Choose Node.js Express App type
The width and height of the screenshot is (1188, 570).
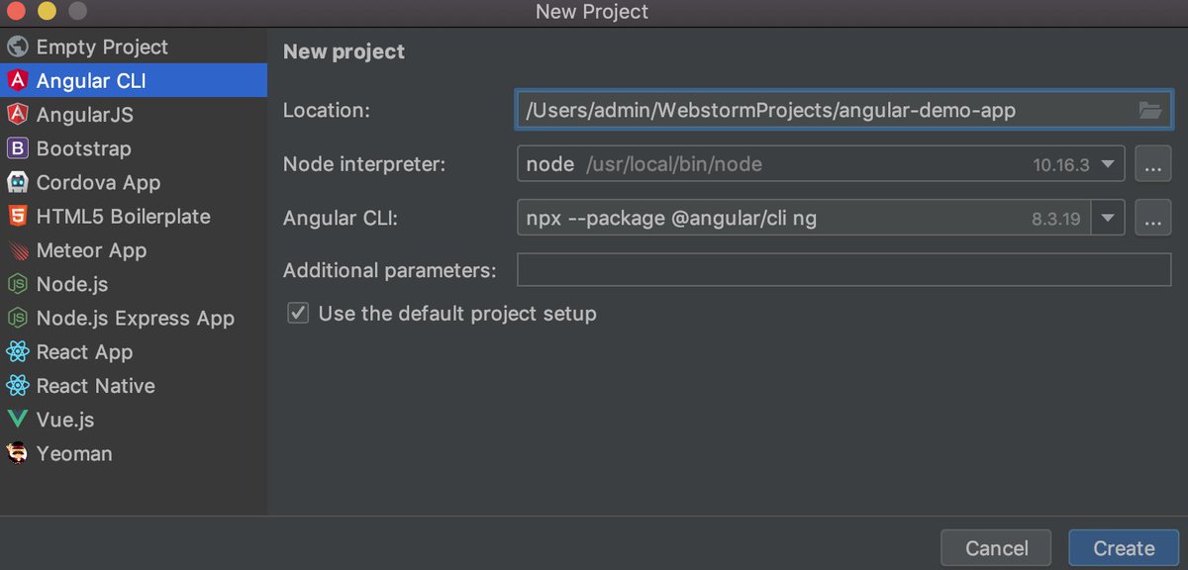(x=134, y=318)
